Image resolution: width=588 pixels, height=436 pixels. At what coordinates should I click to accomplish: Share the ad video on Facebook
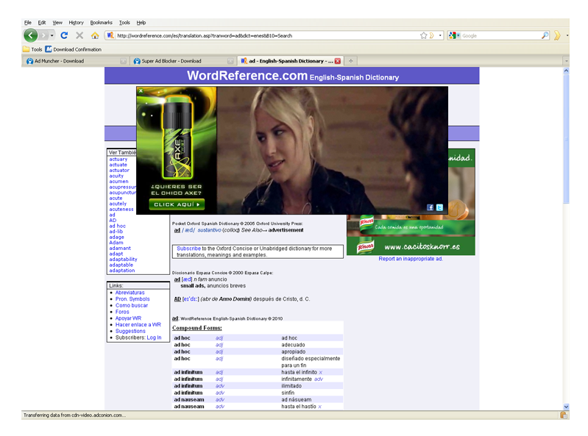pos(431,207)
